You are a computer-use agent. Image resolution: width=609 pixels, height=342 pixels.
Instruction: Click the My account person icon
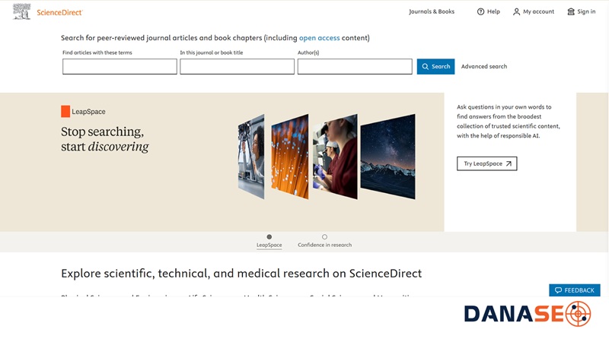[516, 11]
